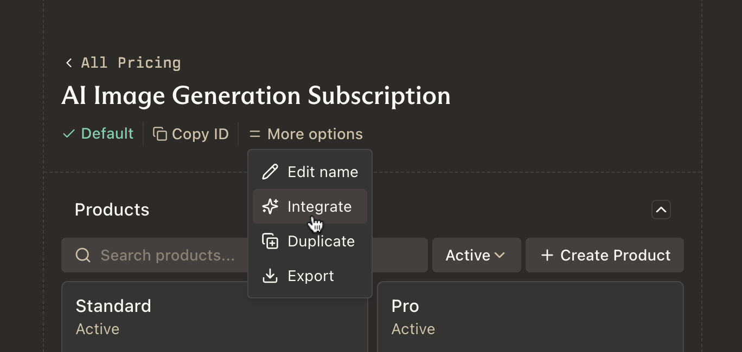Screen dimensions: 742x352
Task: Navigate back via the All Pricing link
Action: coord(130,62)
